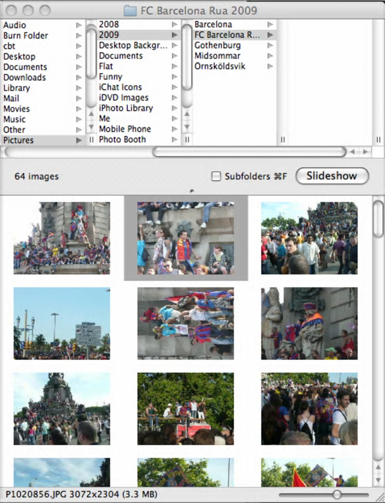Select the blue sky street signs thumbnail
The width and height of the screenshot is (385, 503).
62,323
